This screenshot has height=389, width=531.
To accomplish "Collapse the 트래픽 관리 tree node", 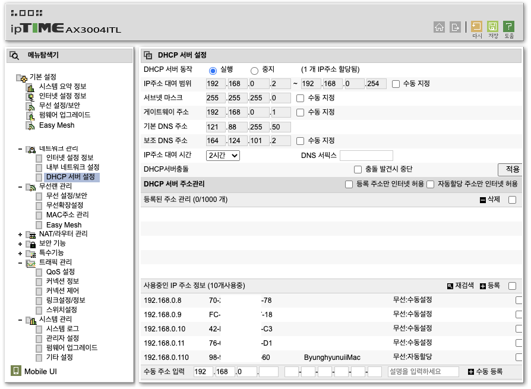I will [20, 263].
